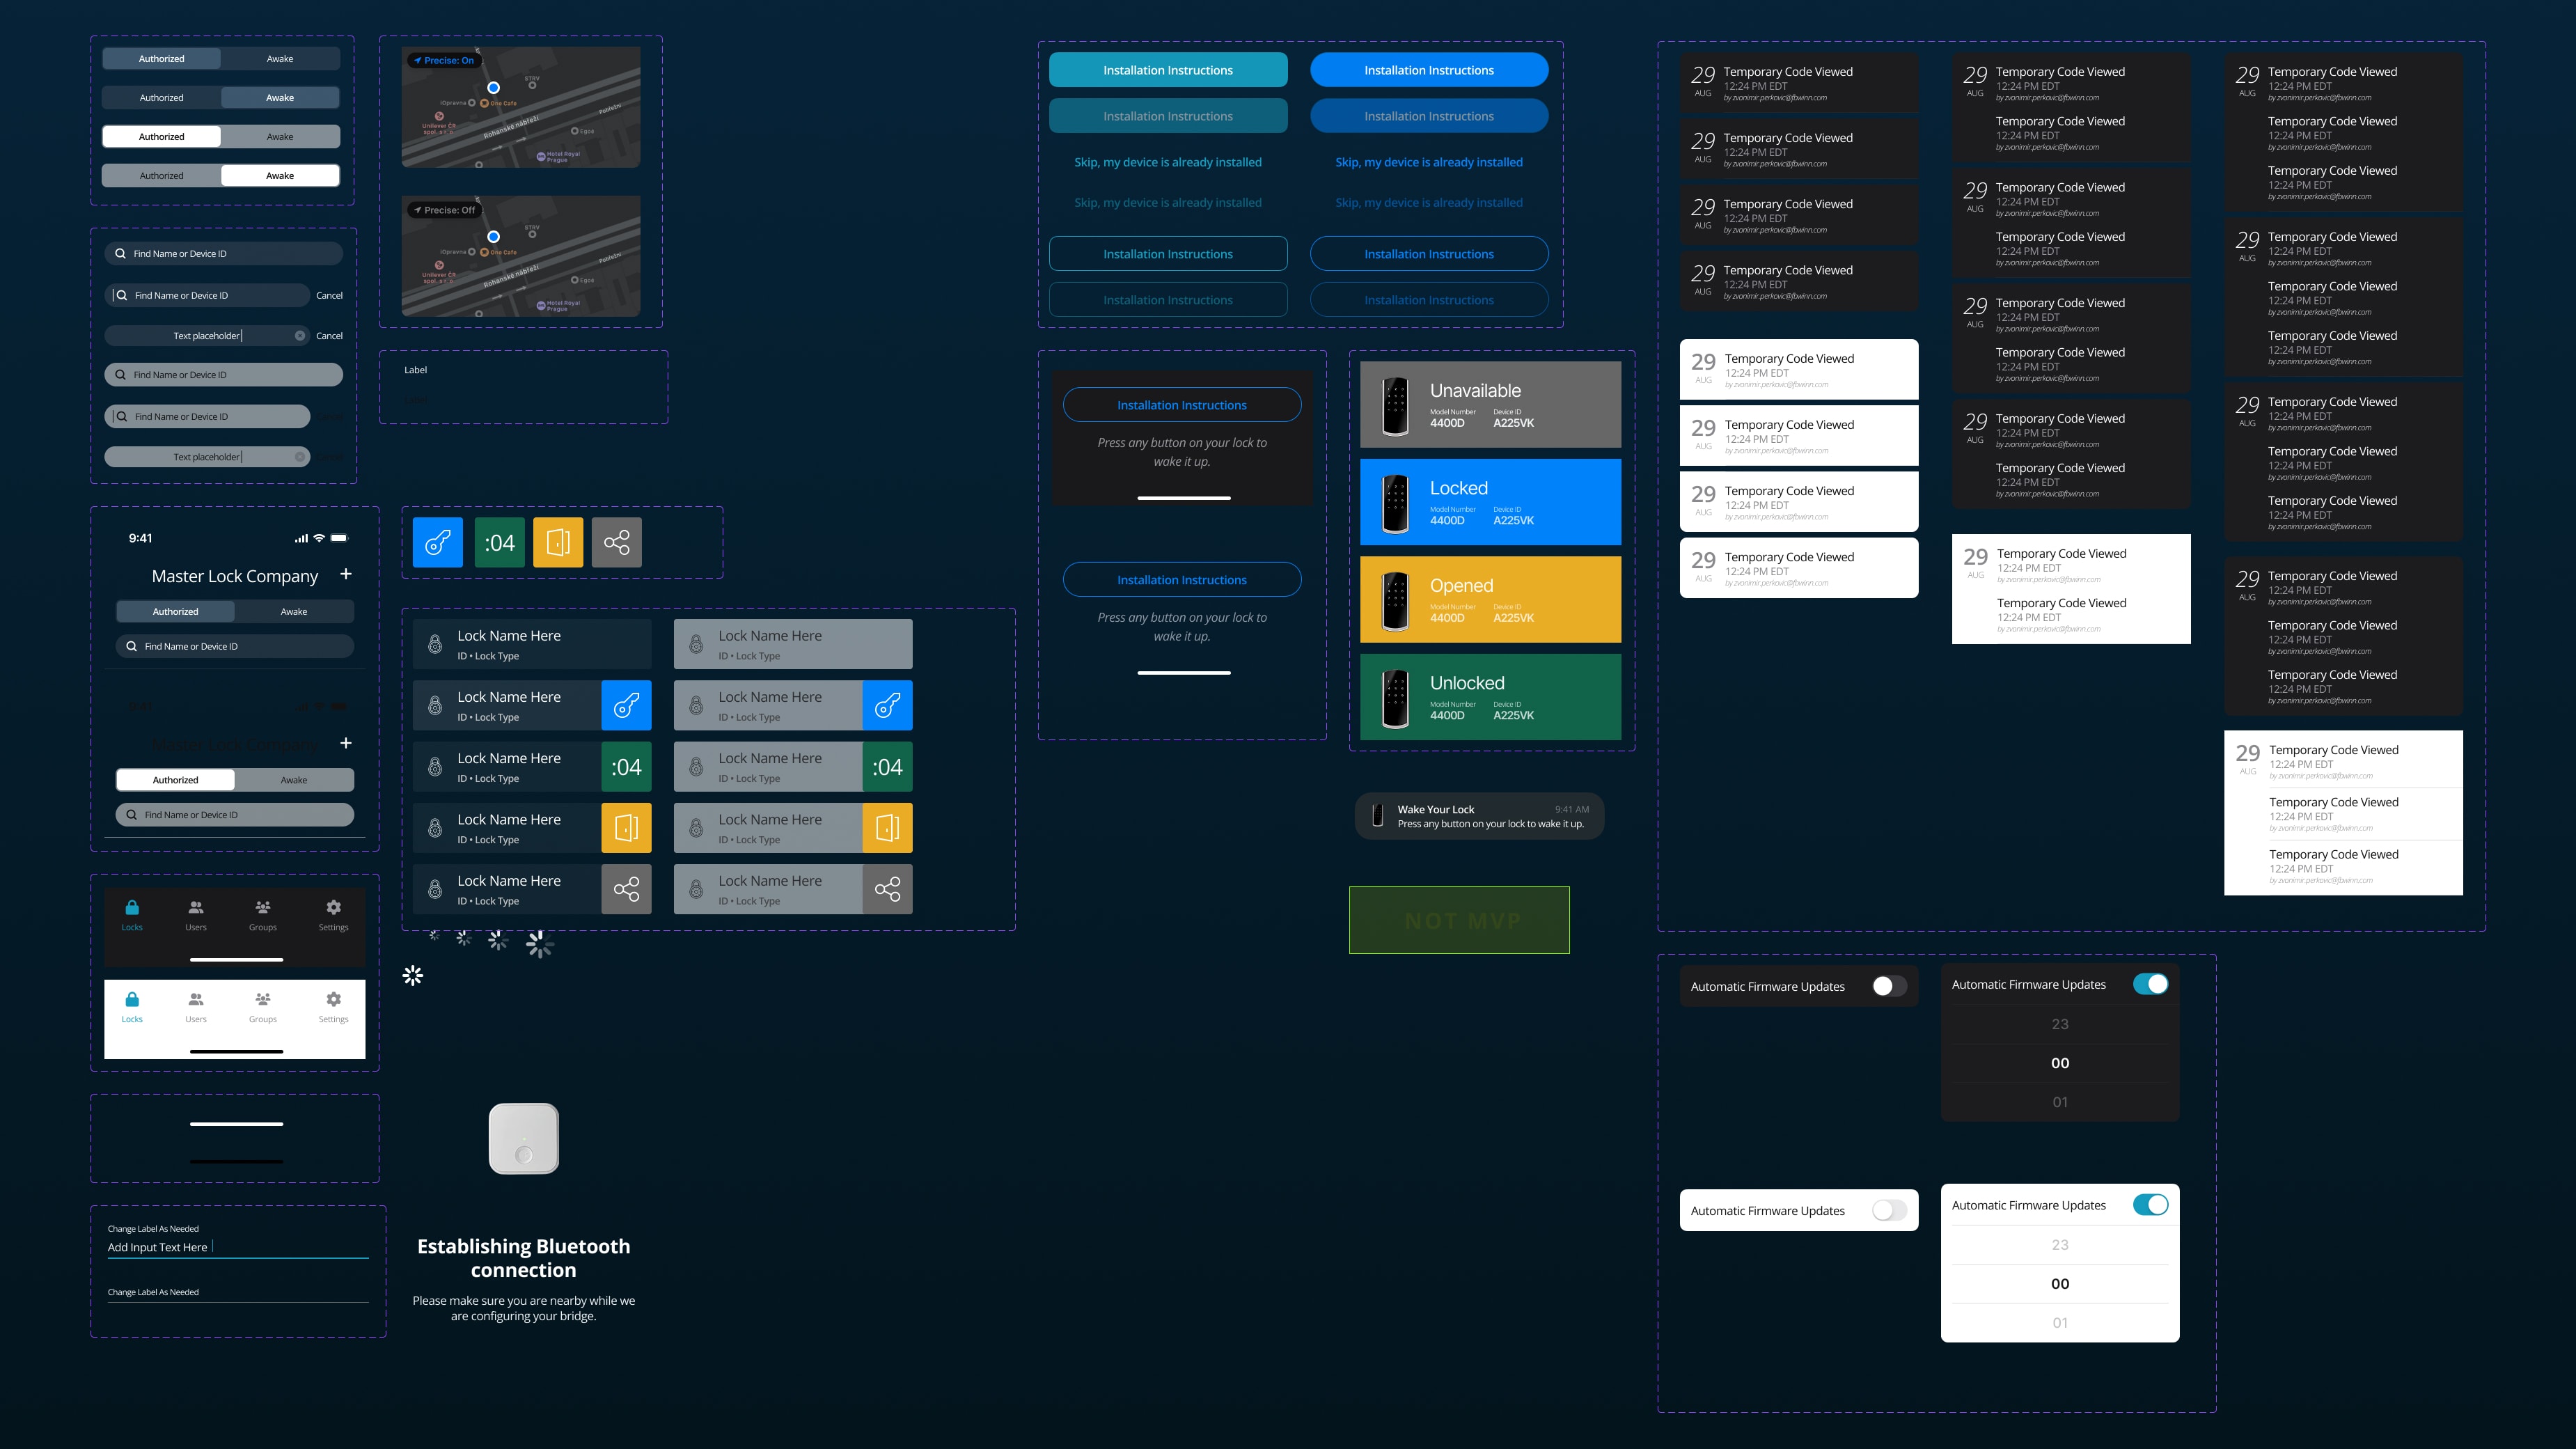
Task: Click the plus icon beside the bright Master Lock Company title
Action: pos(346,574)
